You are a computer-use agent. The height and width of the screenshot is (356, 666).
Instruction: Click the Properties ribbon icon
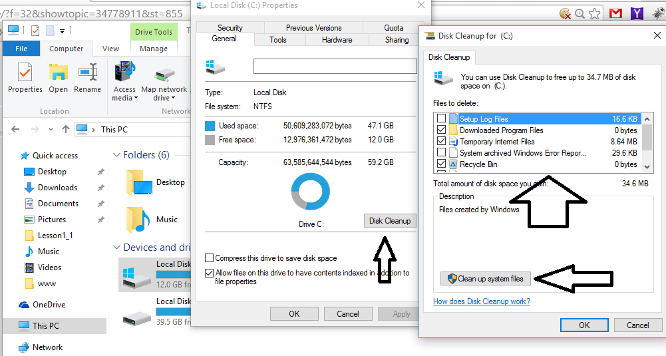coord(25,73)
